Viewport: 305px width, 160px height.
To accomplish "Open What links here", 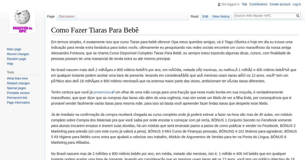I will [17, 78].
